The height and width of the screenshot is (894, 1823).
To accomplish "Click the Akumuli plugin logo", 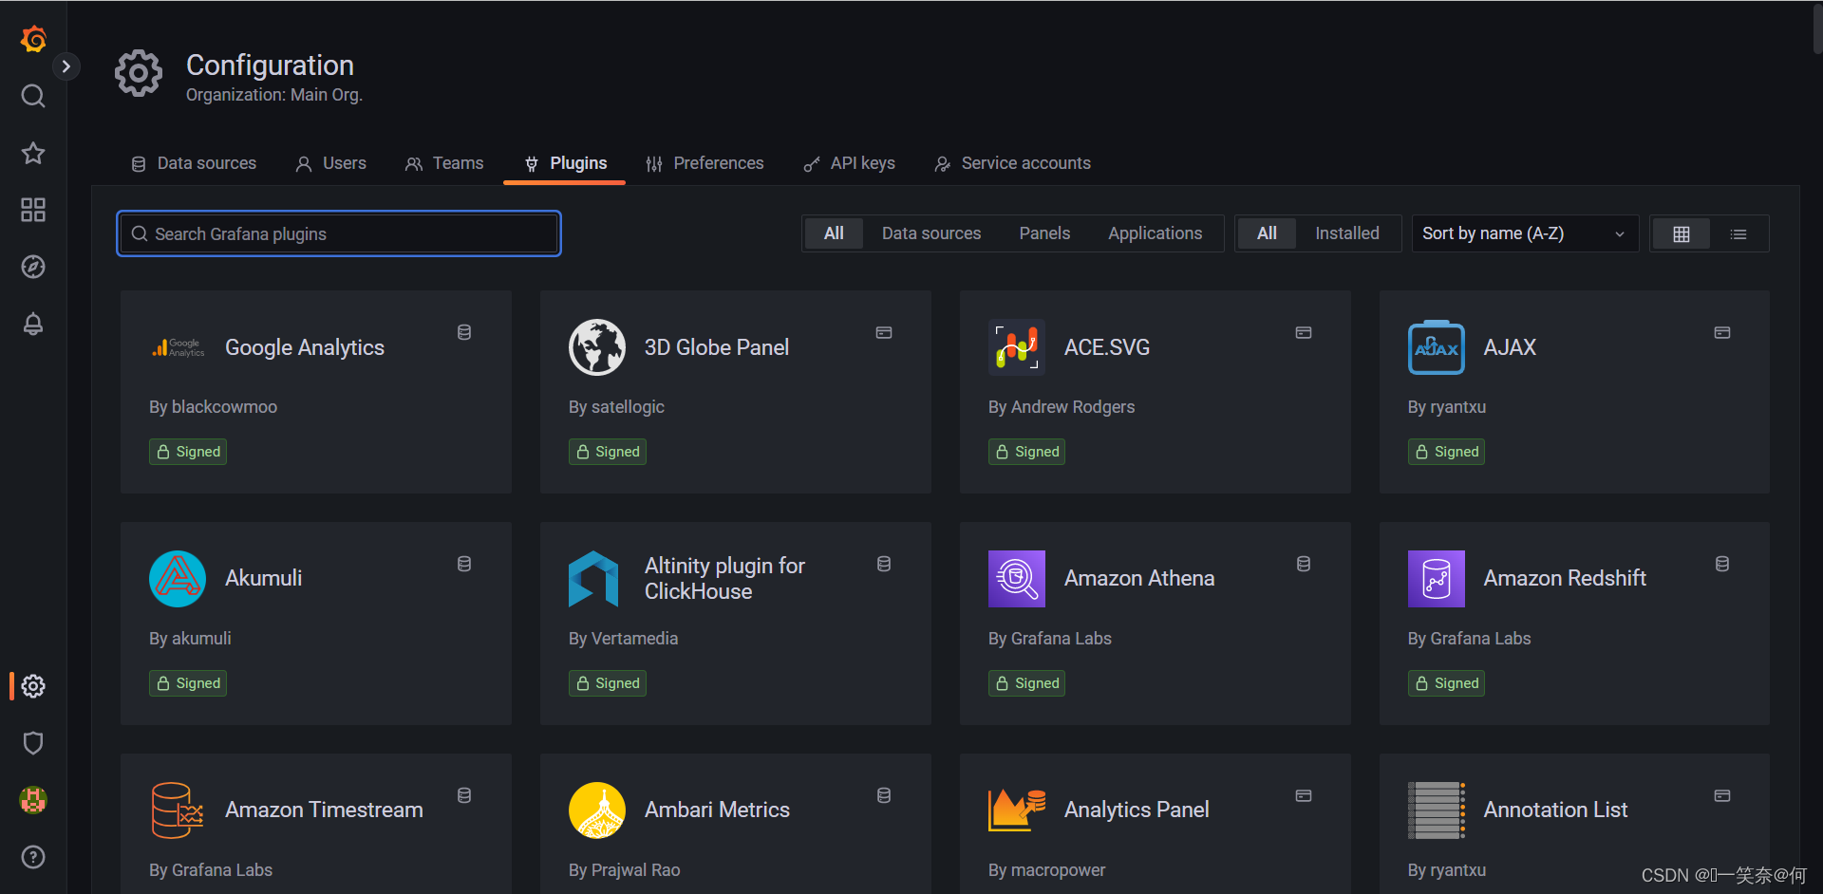I will (178, 579).
